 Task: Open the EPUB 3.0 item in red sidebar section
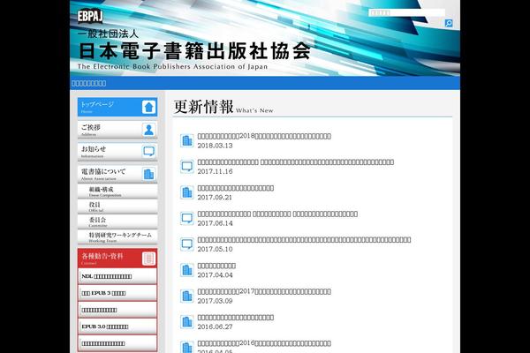[117, 327]
